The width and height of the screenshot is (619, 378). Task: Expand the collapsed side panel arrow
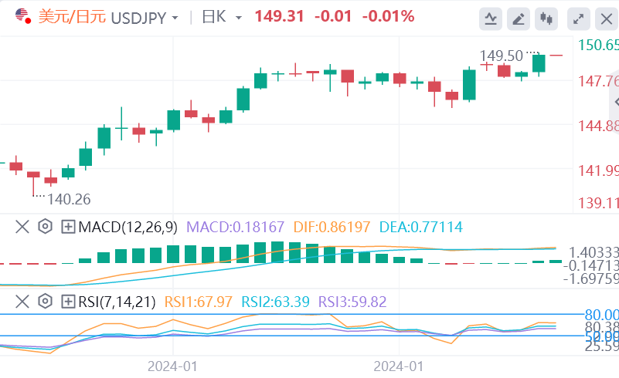[614, 102]
